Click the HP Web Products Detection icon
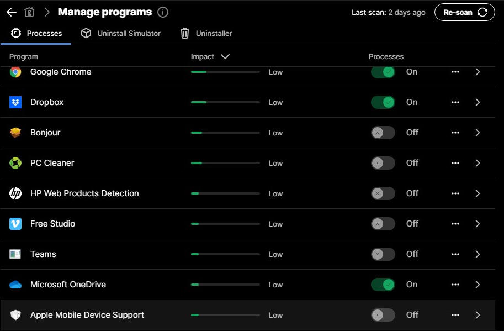The image size is (504, 331). coord(15,193)
